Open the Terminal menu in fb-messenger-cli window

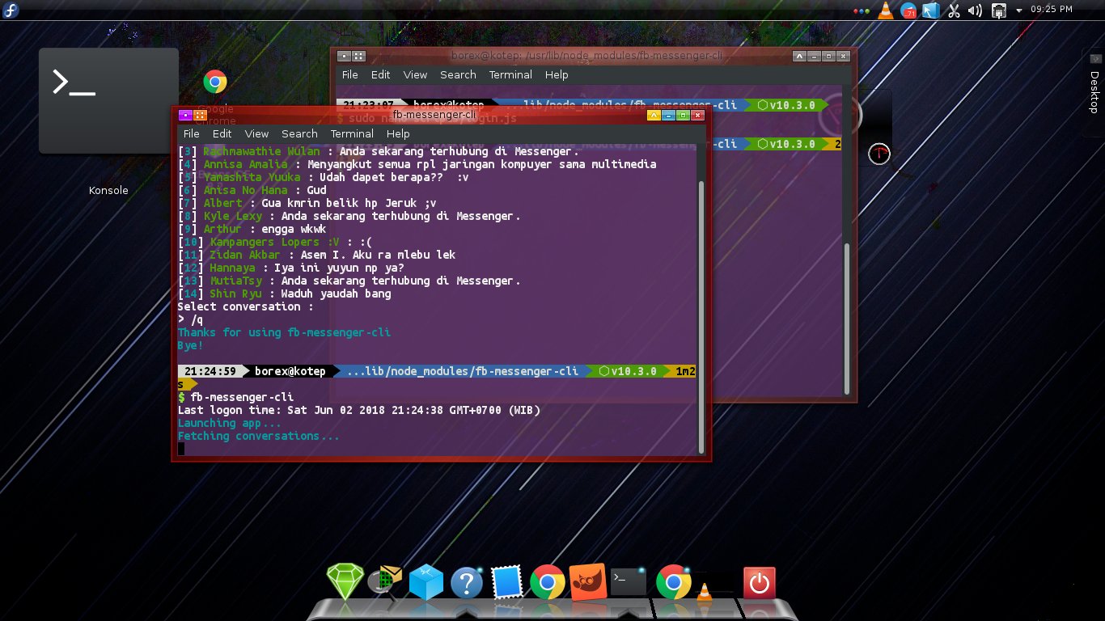point(351,133)
